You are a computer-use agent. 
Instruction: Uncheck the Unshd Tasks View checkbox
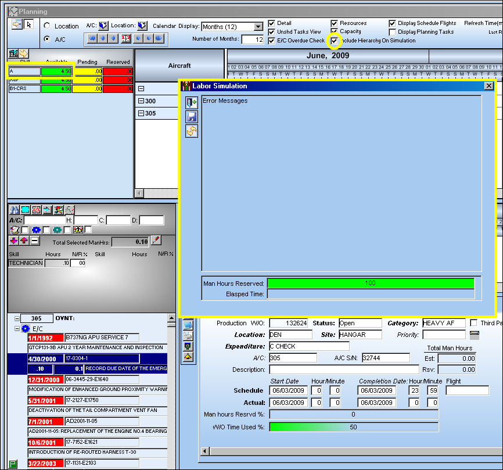point(271,32)
